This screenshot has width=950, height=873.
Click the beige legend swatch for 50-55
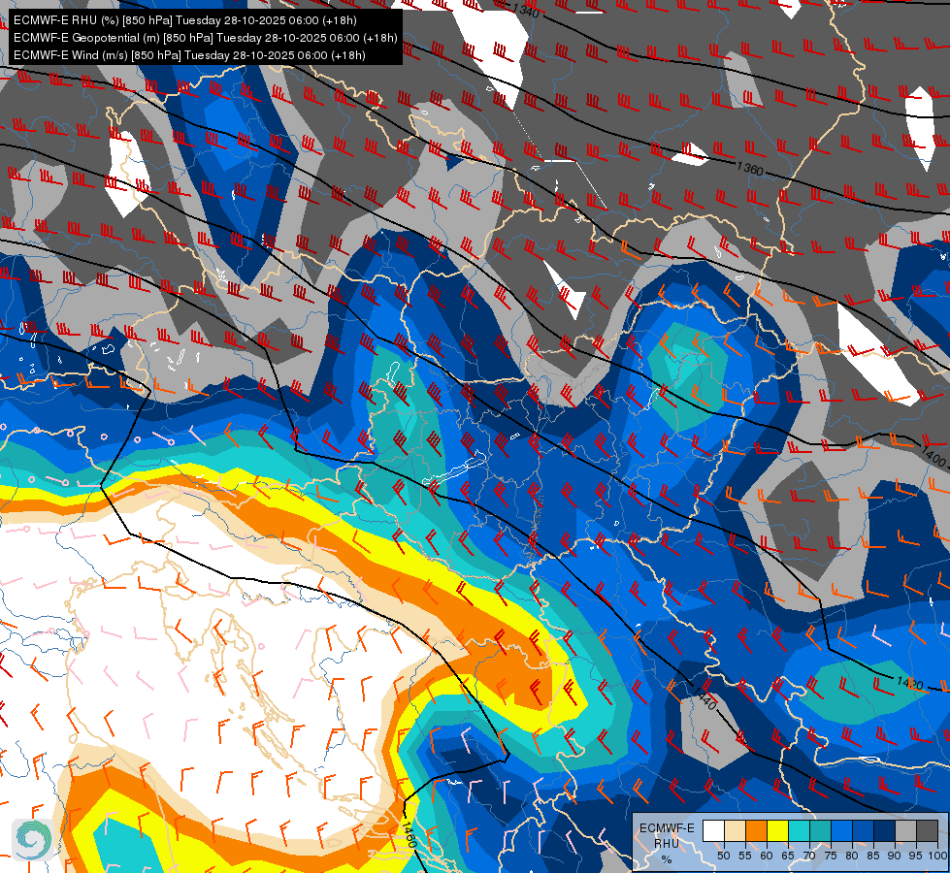point(735,830)
